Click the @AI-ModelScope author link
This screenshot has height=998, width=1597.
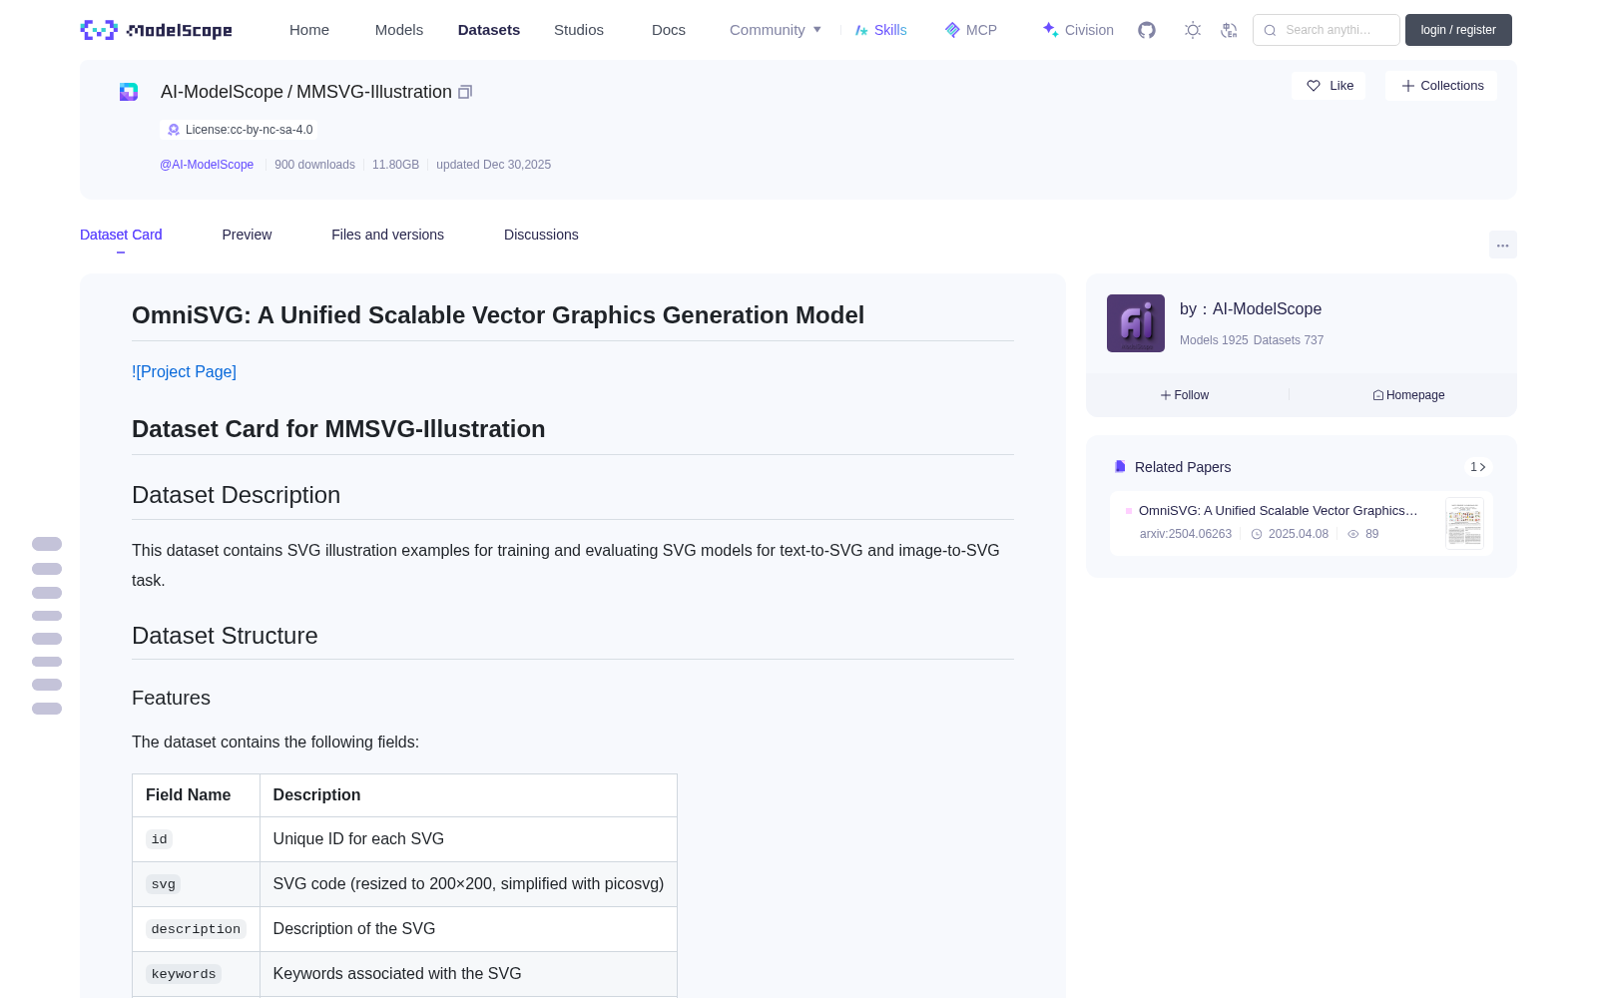[x=207, y=165]
